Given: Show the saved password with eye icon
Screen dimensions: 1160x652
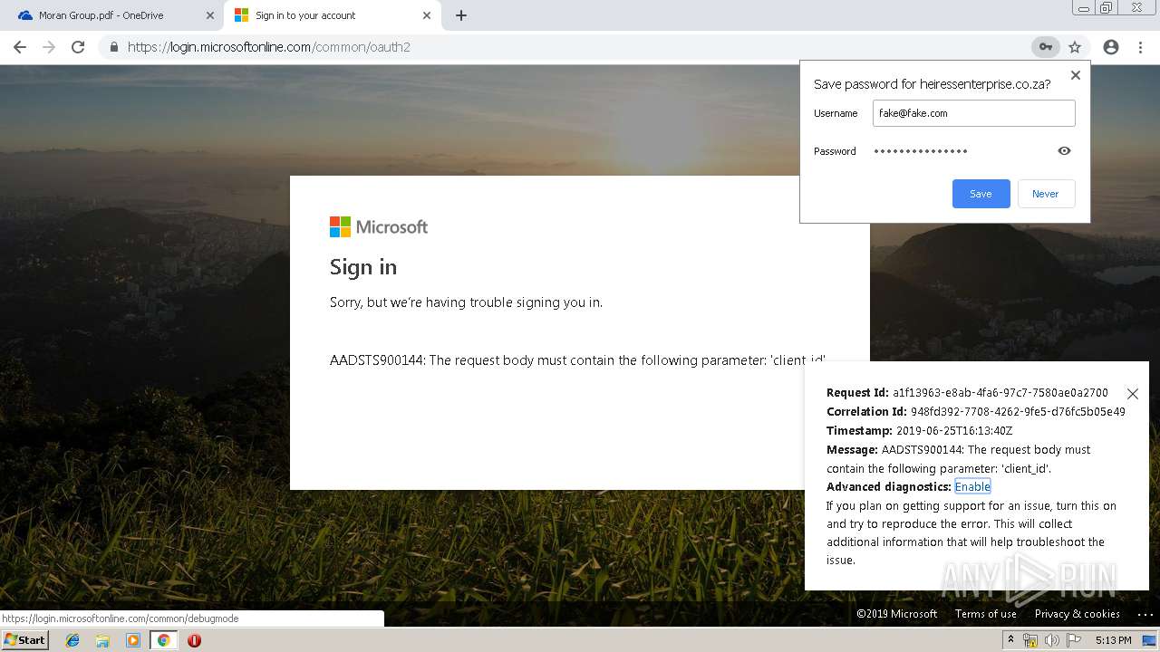Looking at the screenshot, I should pyautogui.click(x=1064, y=151).
